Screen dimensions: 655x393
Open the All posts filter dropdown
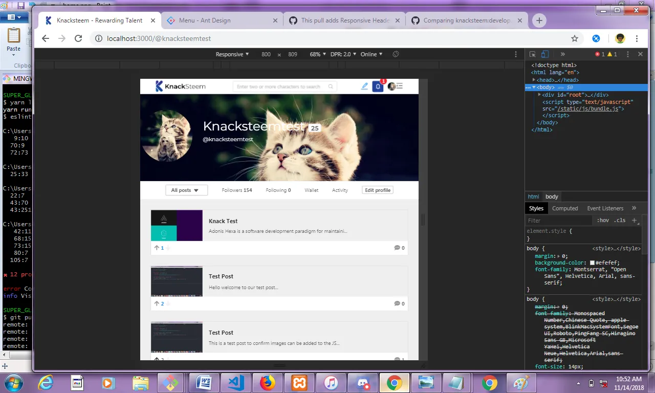pos(186,190)
